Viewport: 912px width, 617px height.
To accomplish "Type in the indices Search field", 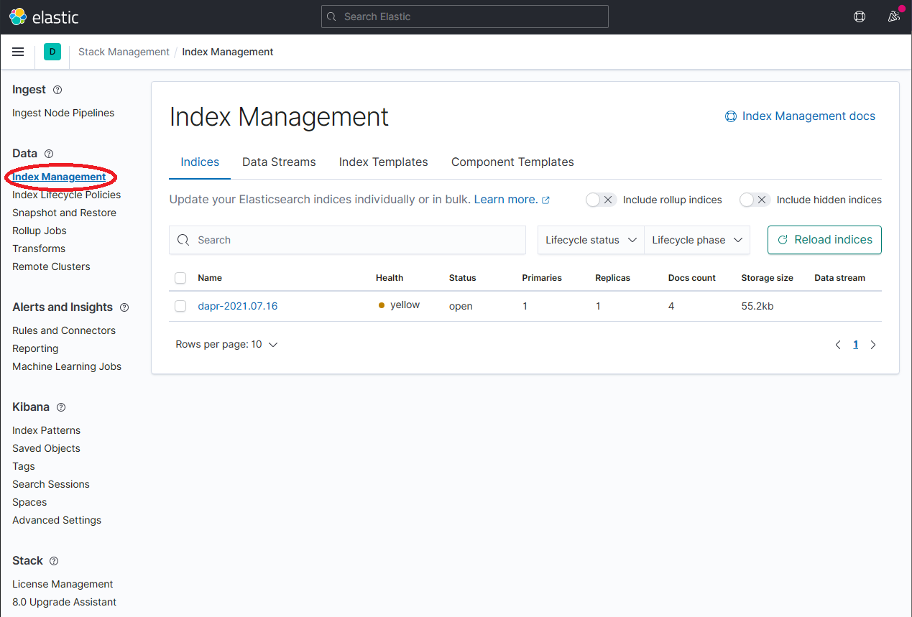I will (x=347, y=239).
